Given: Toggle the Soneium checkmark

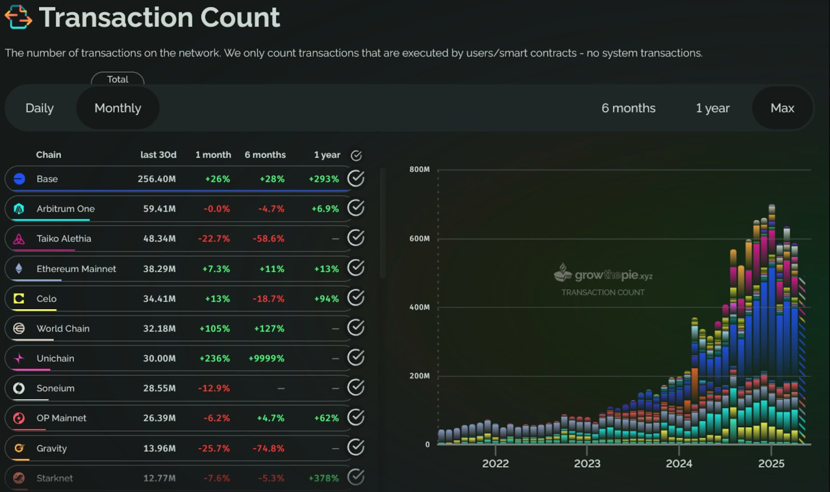Looking at the screenshot, I should click(356, 387).
